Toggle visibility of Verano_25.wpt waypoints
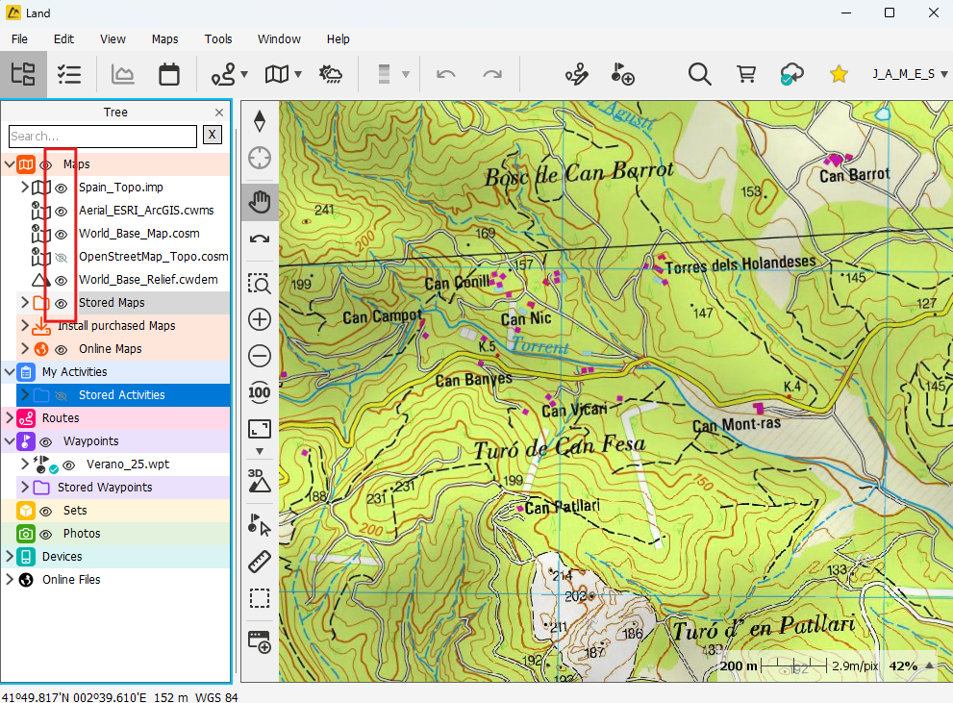The height and width of the screenshot is (703, 953). (69, 464)
